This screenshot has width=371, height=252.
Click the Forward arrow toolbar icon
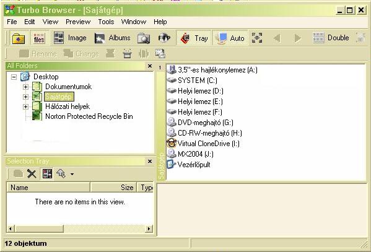pyautogui.click(x=297, y=38)
